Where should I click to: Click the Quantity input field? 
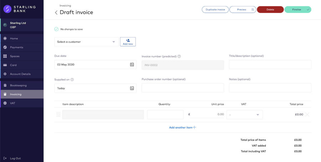(165, 115)
